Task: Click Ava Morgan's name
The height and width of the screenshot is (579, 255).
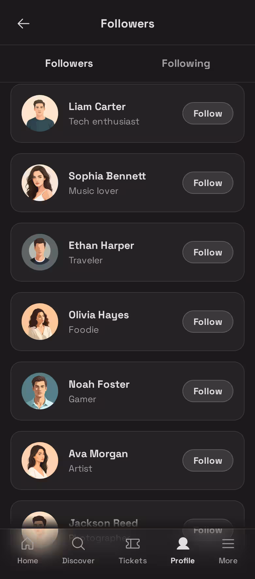Action: click(x=98, y=454)
